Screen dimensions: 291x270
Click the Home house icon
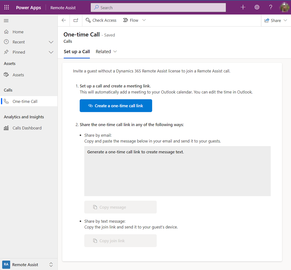tap(6, 32)
